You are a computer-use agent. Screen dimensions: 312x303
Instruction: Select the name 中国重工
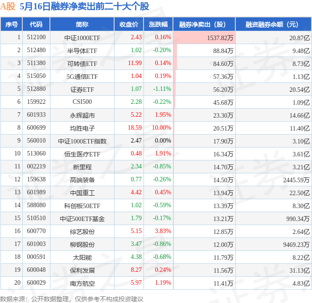82,193
